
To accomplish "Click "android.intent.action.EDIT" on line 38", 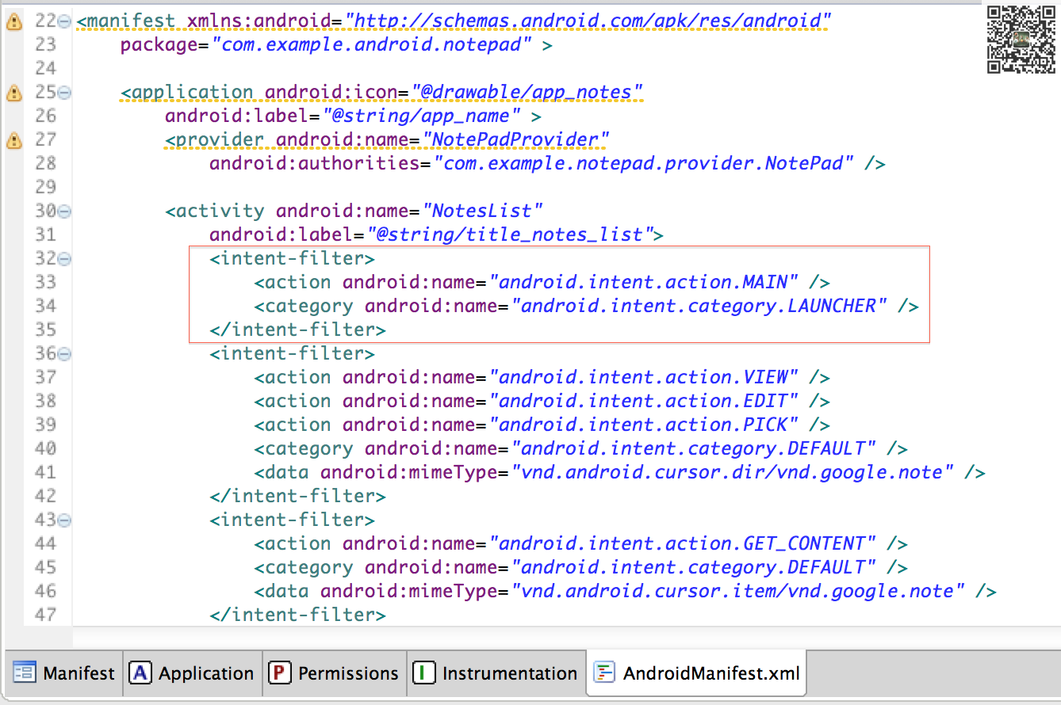I will pos(643,401).
